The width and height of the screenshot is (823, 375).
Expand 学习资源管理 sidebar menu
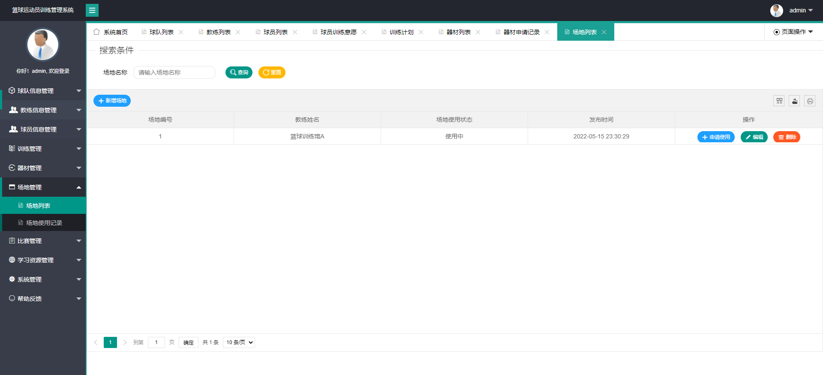point(43,260)
